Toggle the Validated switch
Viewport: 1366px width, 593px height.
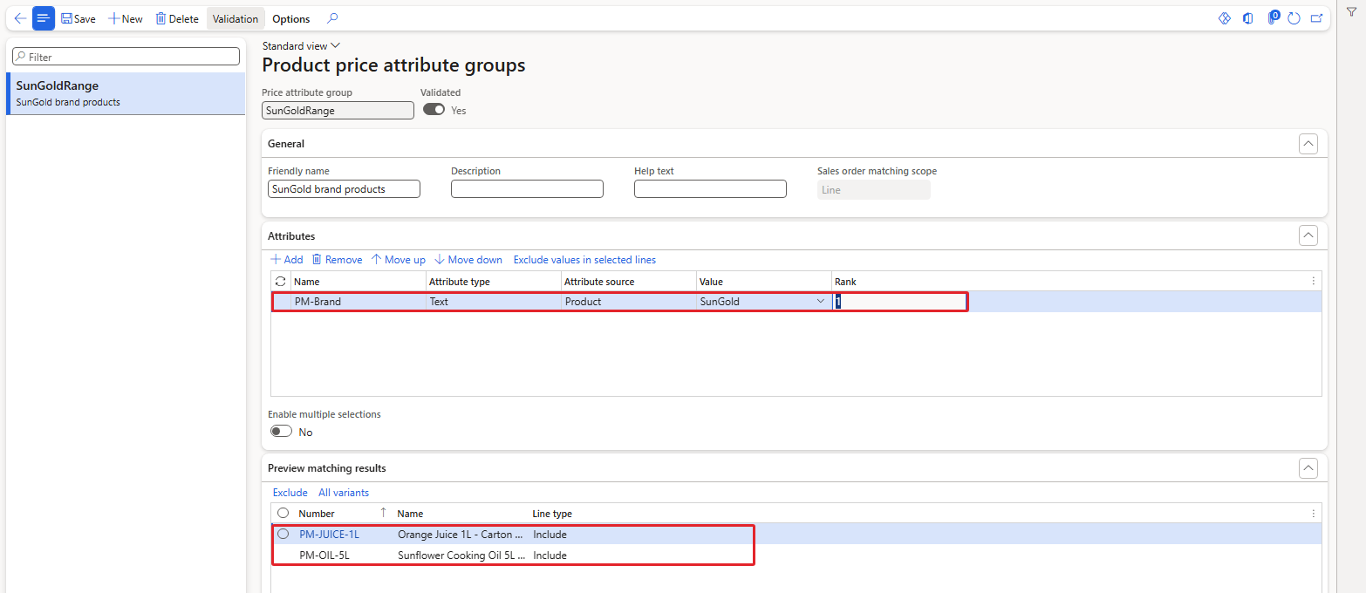click(x=434, y=110)
